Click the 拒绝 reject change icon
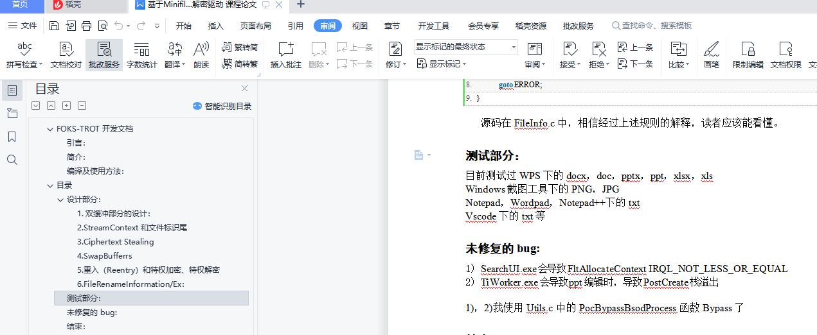817x335 pixels. point(598,48)
